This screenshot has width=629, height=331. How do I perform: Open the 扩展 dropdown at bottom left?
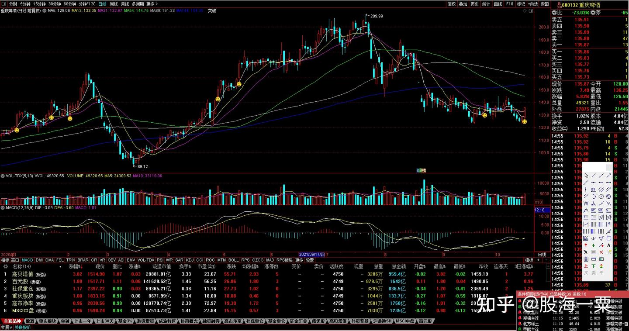point(6,327)
